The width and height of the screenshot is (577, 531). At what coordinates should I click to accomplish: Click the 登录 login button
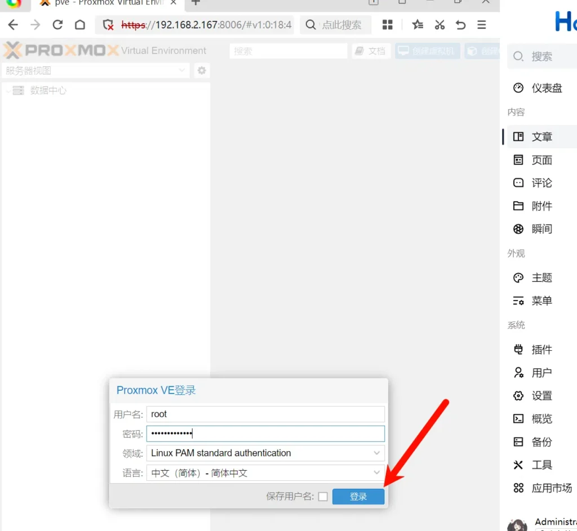pyautogui.click(x=358, y=497)
